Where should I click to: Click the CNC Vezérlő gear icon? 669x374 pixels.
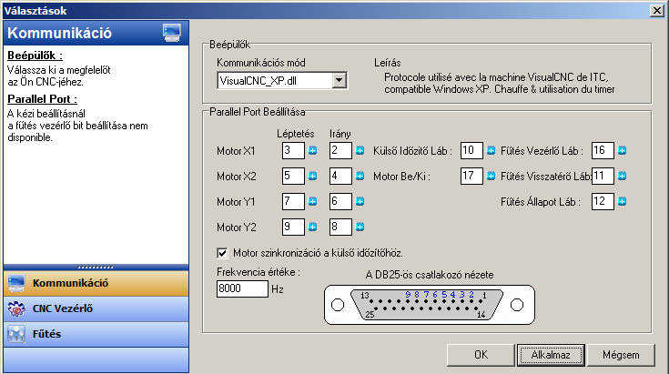16,308
